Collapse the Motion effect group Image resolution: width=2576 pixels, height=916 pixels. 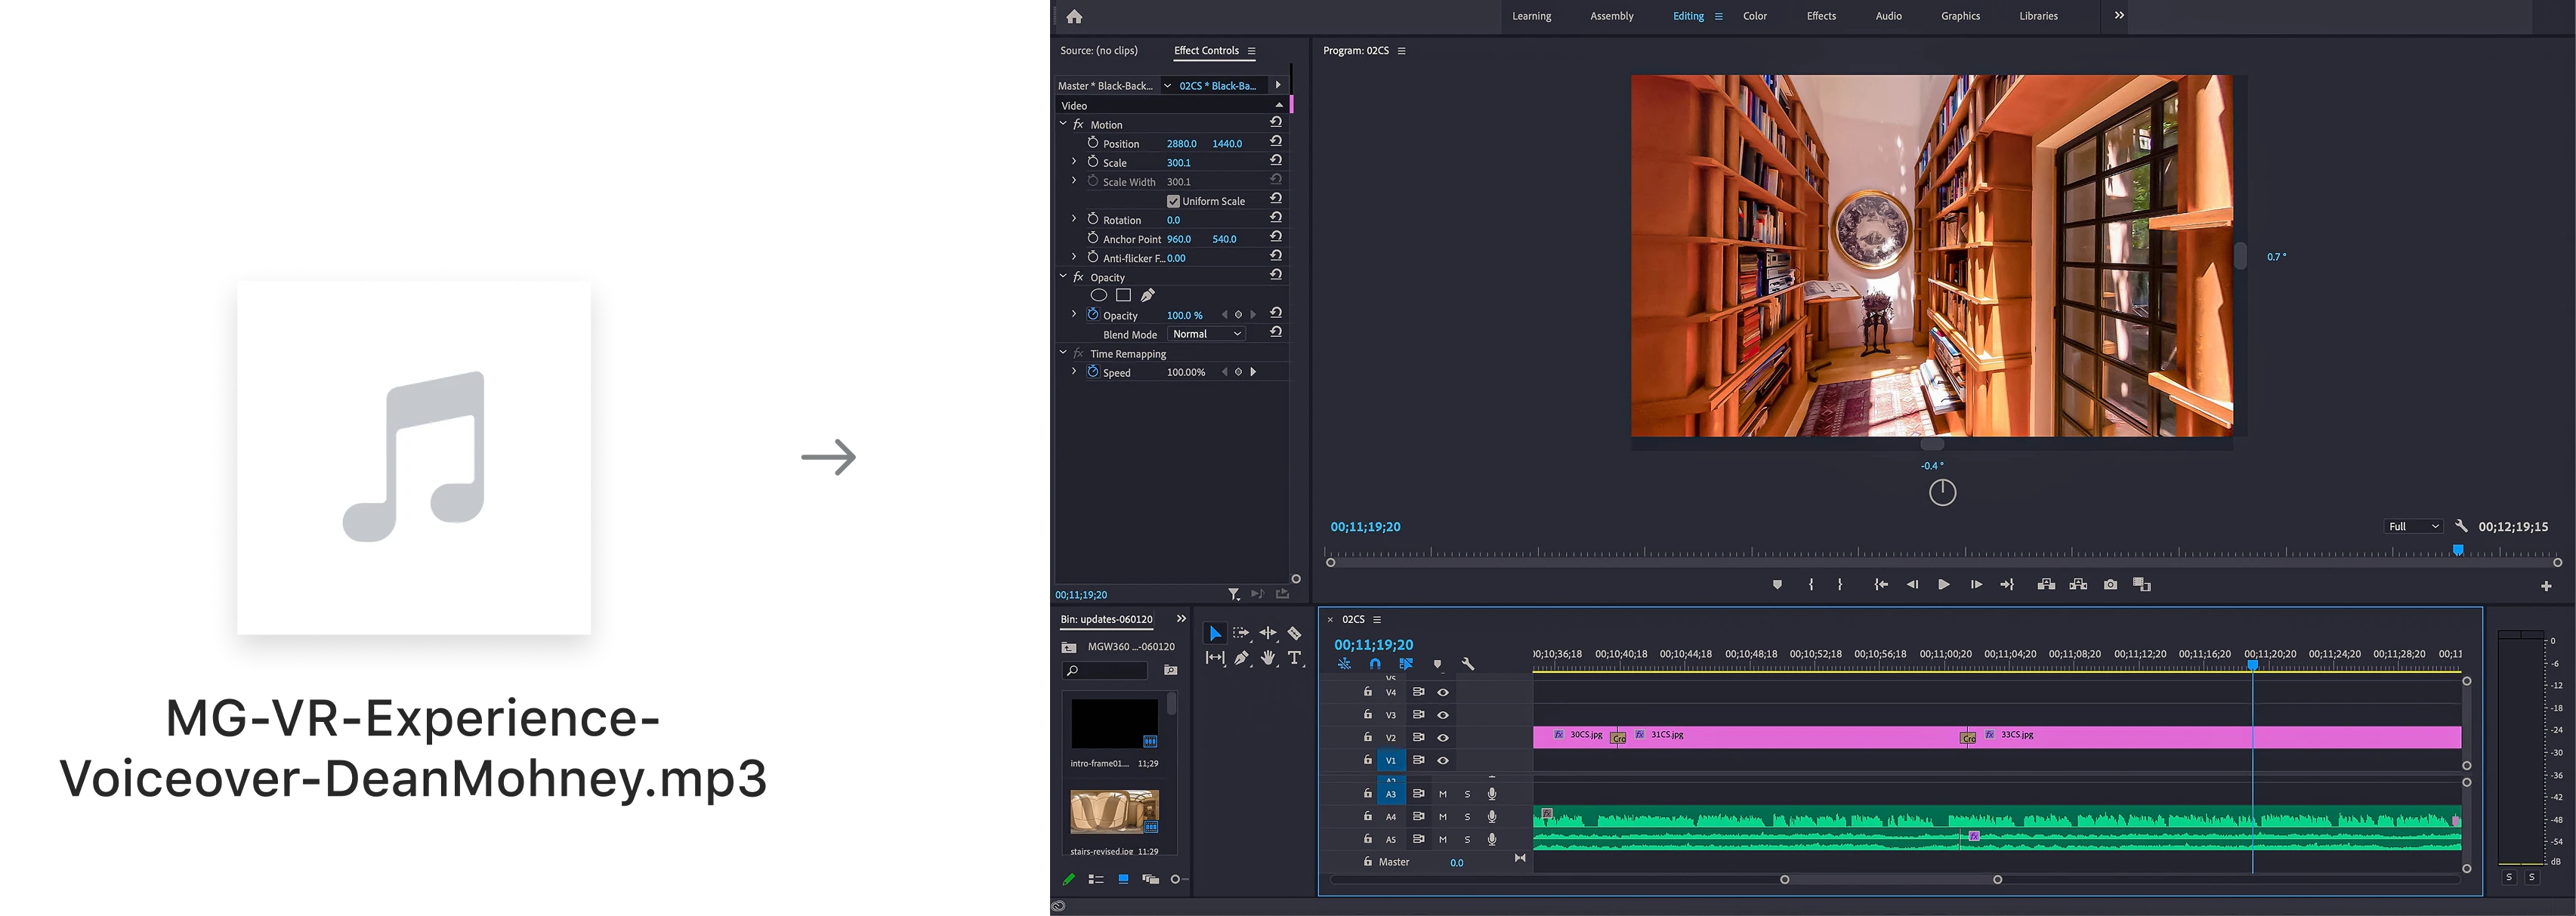(x=1063, y=124)
